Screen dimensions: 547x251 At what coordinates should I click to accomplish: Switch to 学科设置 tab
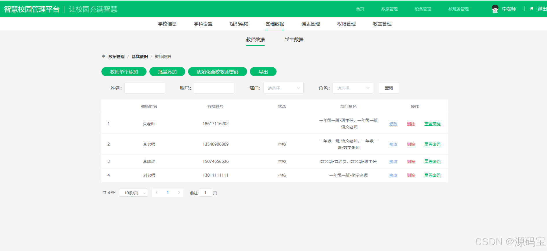click(x=203, y=24)
